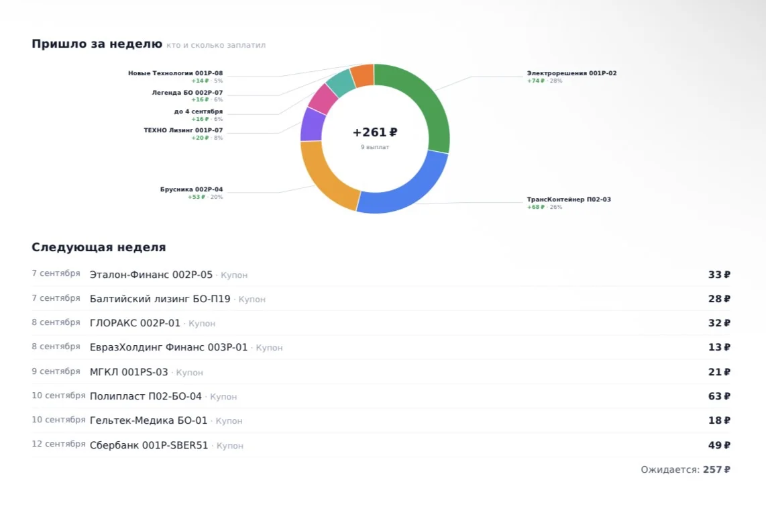The width and height of the screenshot is (766, 507).
Task: Click the '+53 ₽ · 20%' value
Action: pyautogui.click(x=205, y=197)
